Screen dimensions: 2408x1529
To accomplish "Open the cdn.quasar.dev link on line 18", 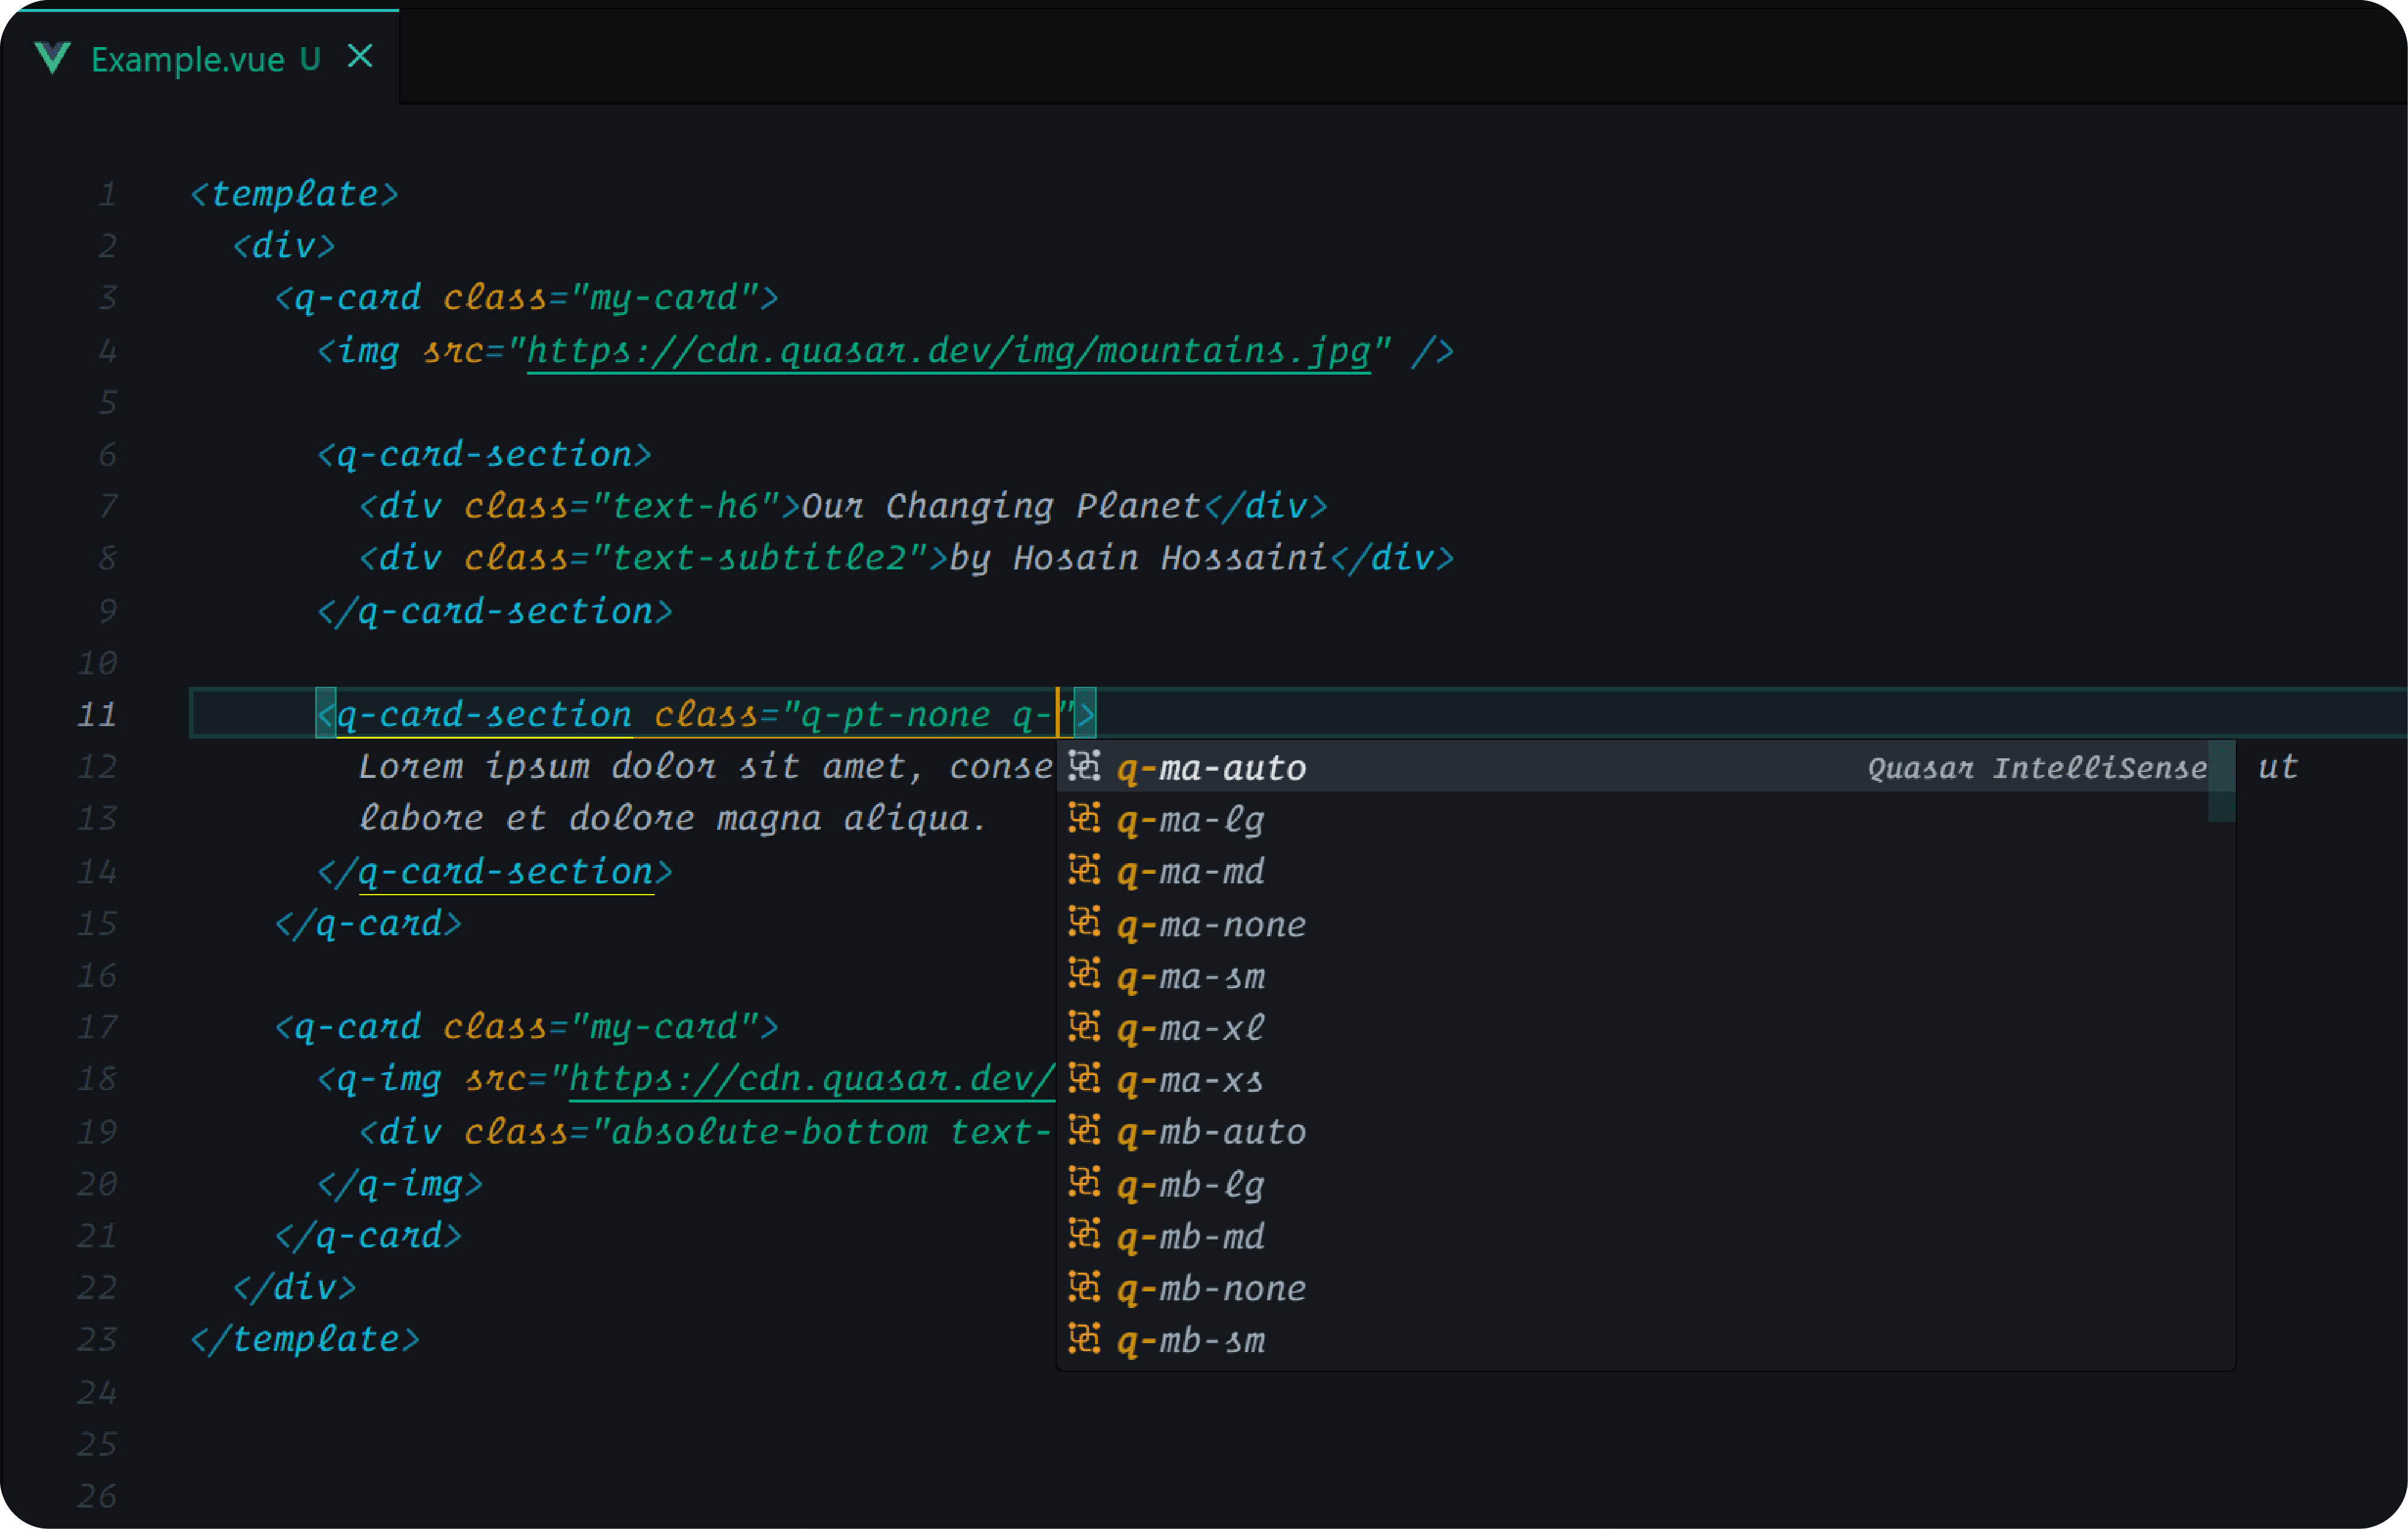I will click(x=812, y=1079).
